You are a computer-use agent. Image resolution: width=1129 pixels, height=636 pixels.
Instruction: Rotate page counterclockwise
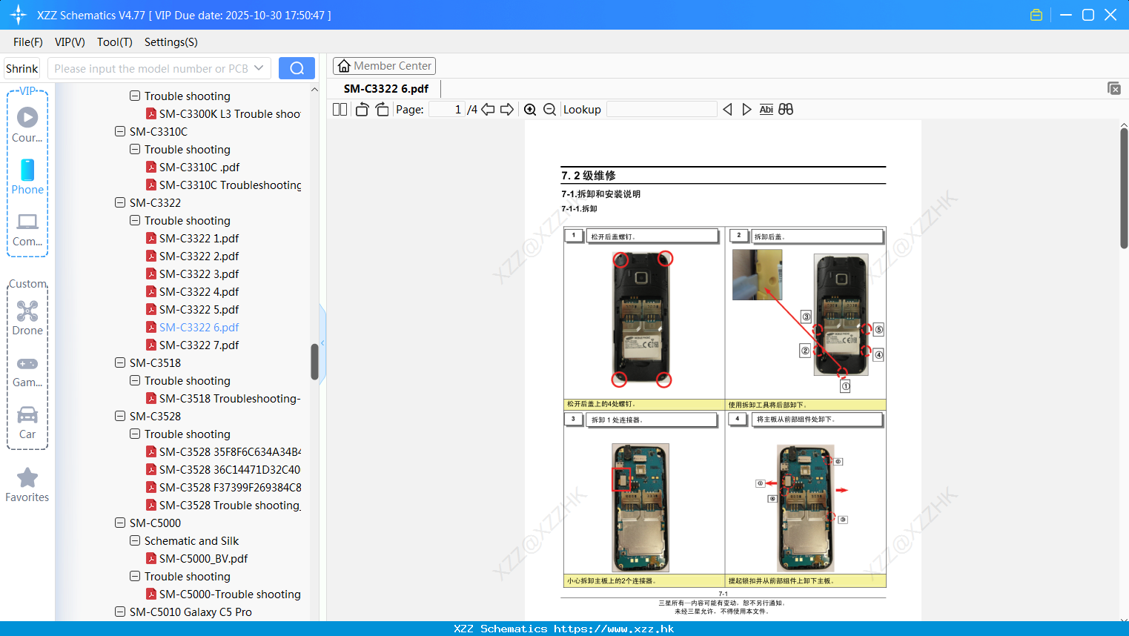tap(362, 109)
